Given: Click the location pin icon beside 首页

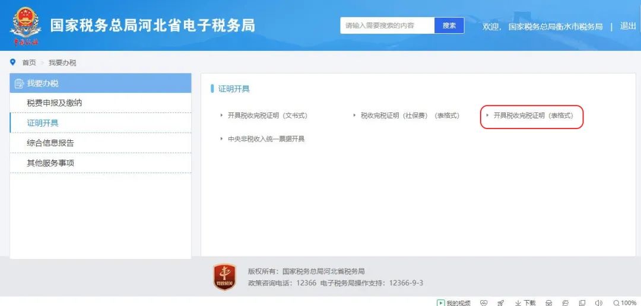Looking at the screenshot, I should coord(13,62).
